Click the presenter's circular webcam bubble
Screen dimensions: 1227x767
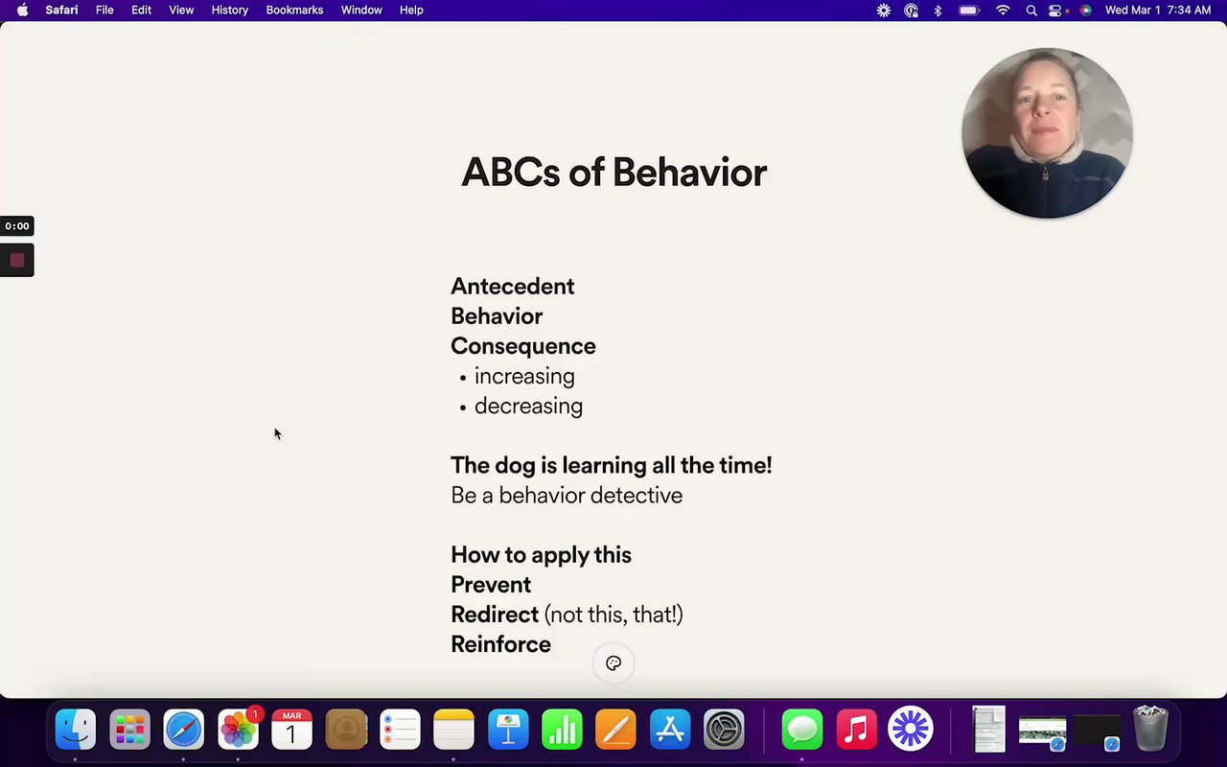point(1047,132)
